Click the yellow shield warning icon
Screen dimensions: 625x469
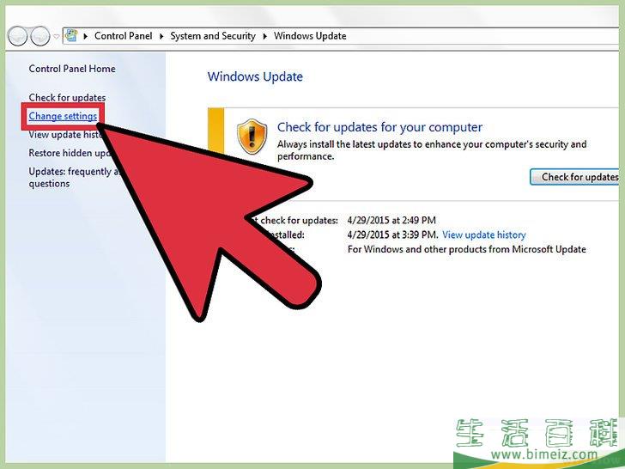click(x=252, y=136)
